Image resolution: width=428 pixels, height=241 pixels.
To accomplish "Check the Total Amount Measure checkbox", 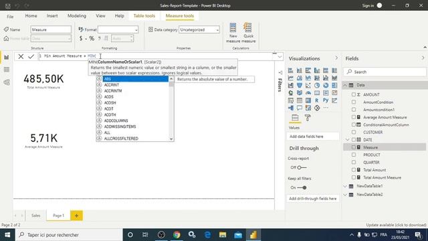I will (x=354, y=177).
